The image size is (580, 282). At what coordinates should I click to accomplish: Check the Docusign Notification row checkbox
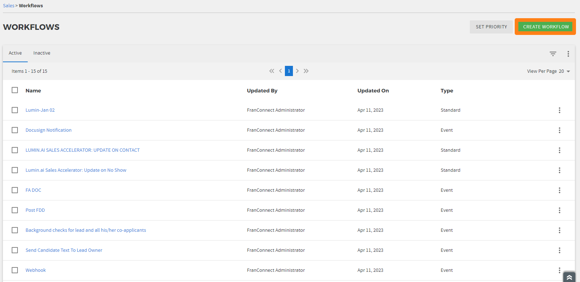click(15, 130)
